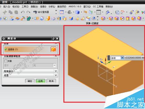
Task: Open the 工具(T) menu
Action: coord(25,7)
